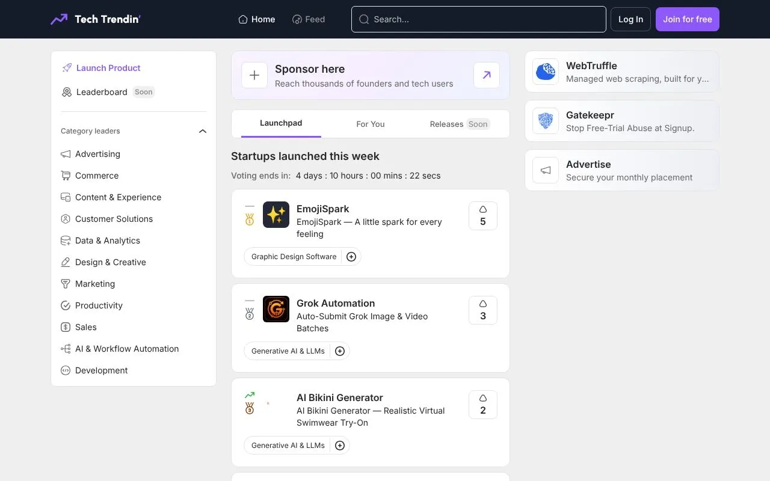Viewport: 770px width, 481px height.
Task: Click the Leaderboard badge icon
Action: 67,92
